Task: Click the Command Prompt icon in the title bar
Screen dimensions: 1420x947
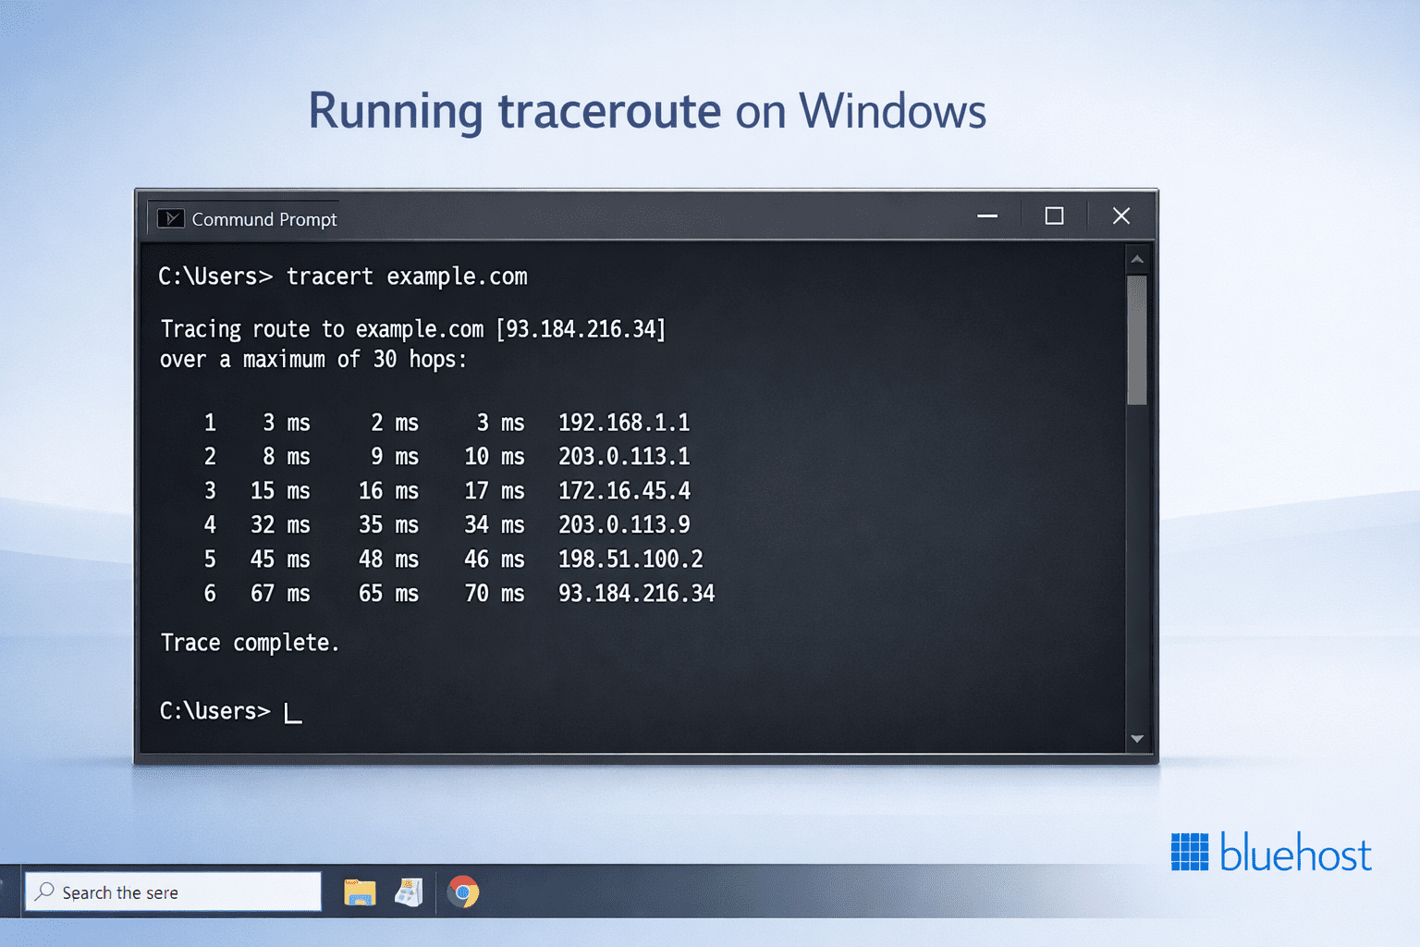Action: [x=171, y=218]
